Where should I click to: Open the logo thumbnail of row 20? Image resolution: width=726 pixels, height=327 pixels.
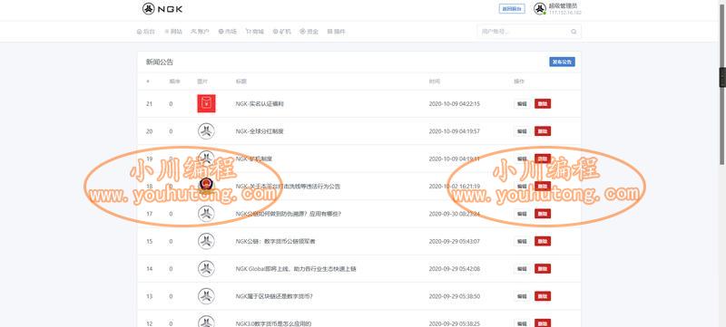206,131
